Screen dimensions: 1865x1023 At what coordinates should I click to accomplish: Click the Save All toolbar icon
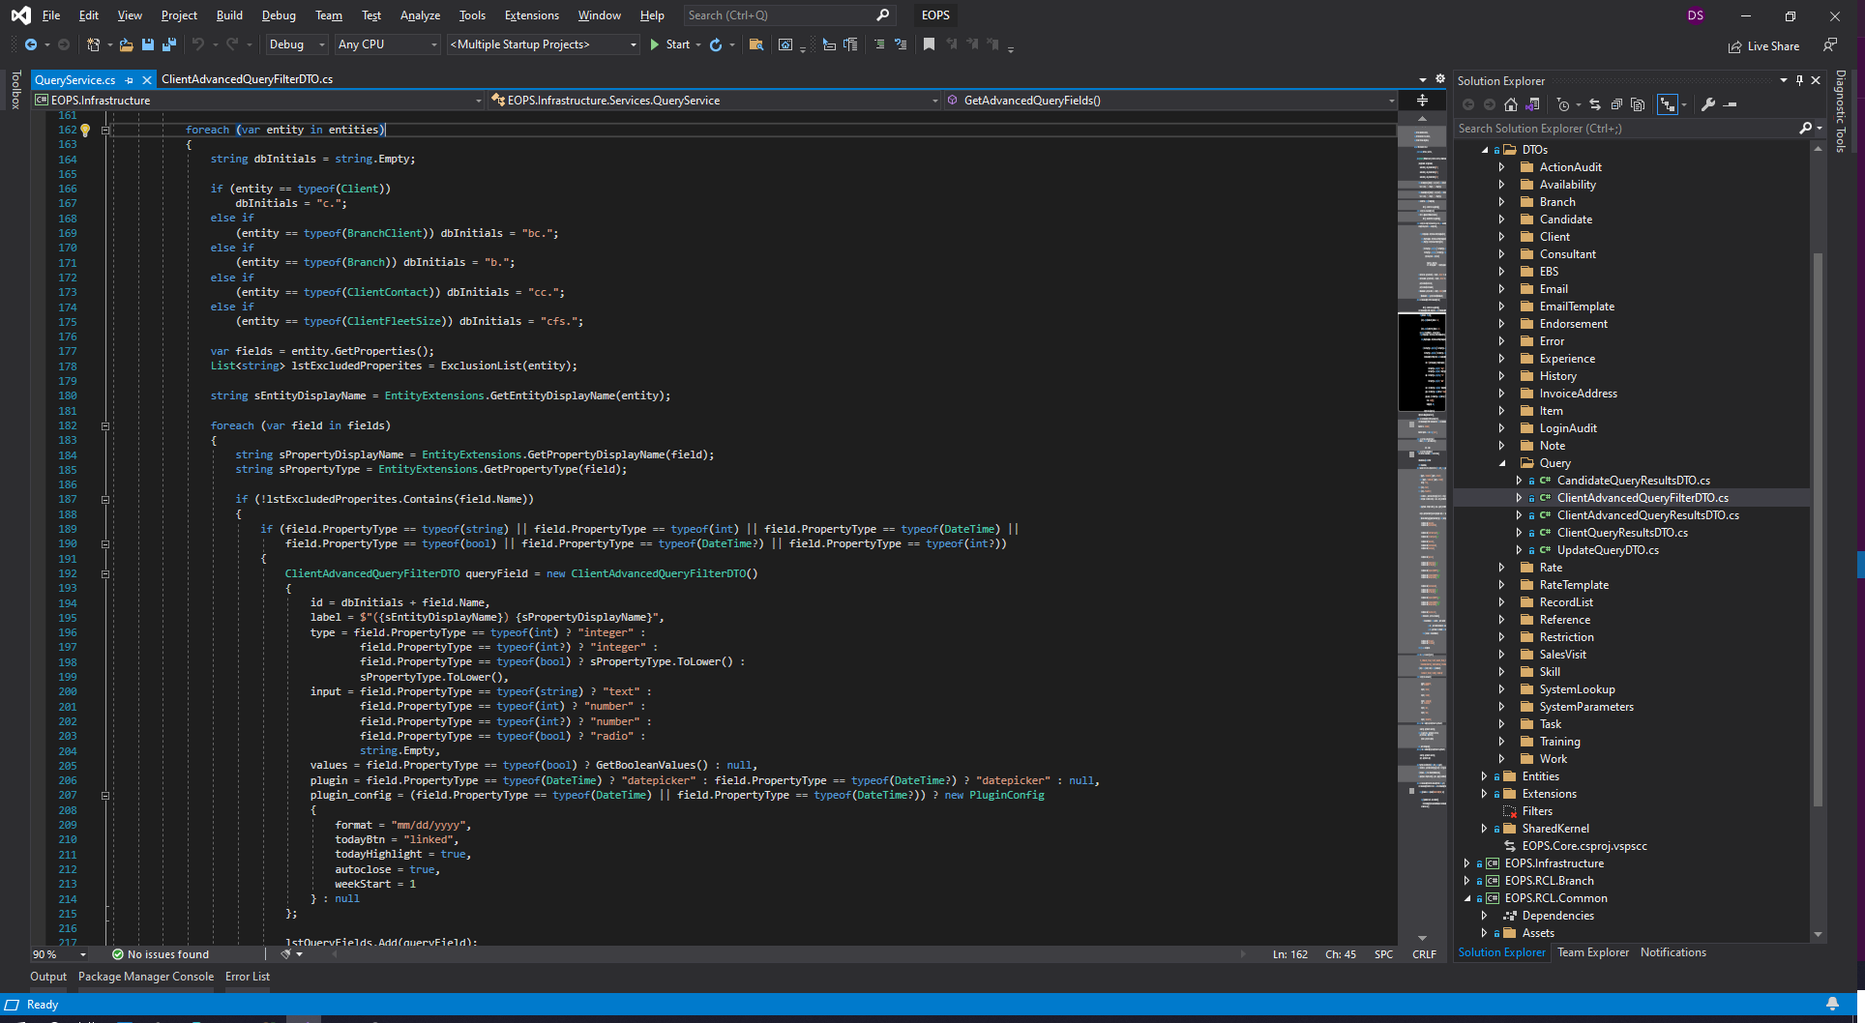(169, 44)
